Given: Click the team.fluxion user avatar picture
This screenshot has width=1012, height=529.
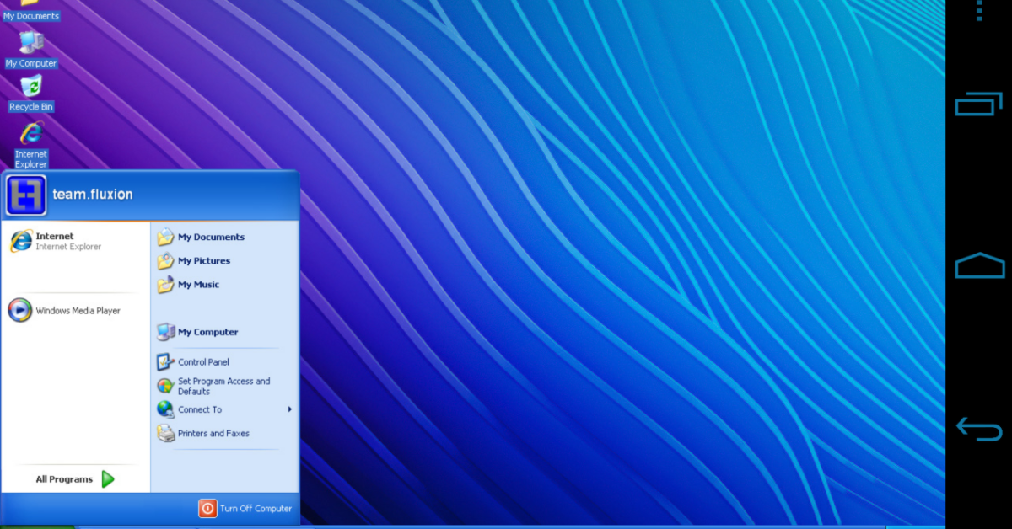Looking at the screenshot, I should (26, 195).
